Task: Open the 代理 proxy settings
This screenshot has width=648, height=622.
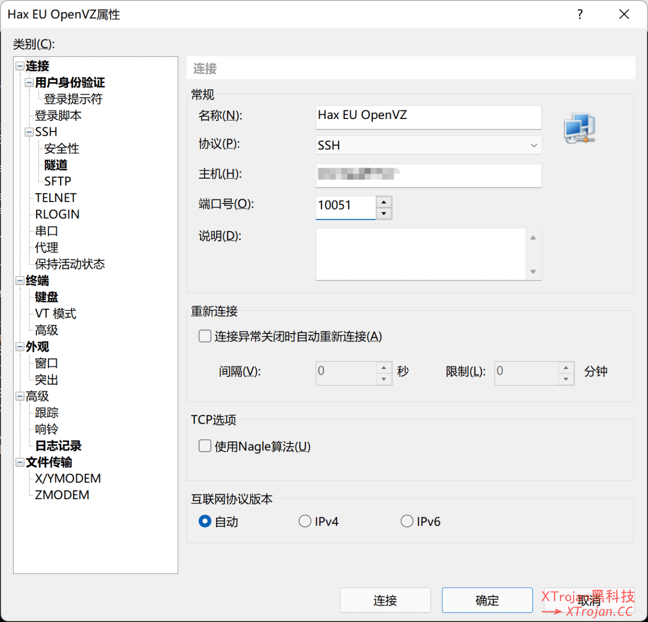Action: (46, 247)
